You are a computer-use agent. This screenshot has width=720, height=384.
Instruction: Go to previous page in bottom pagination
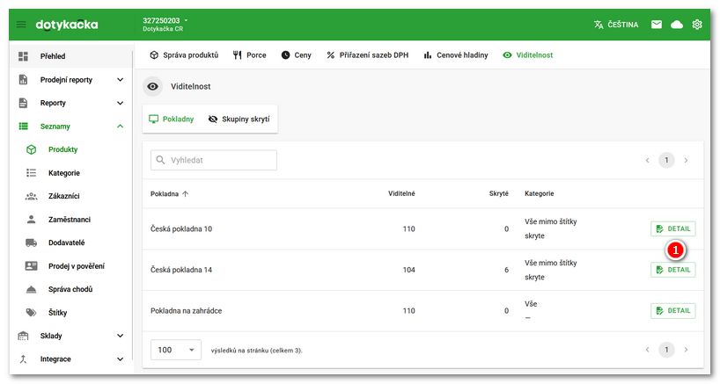[648, 350]
